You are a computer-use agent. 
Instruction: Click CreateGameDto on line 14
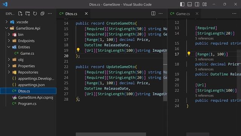pyautogui.click(x=120, y=23)
